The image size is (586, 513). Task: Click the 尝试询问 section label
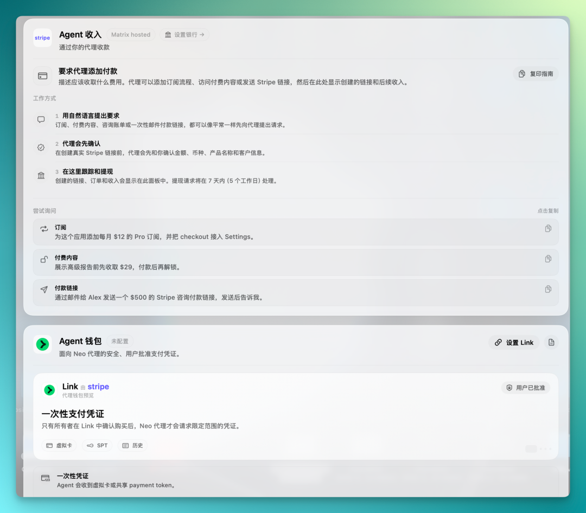44,211
